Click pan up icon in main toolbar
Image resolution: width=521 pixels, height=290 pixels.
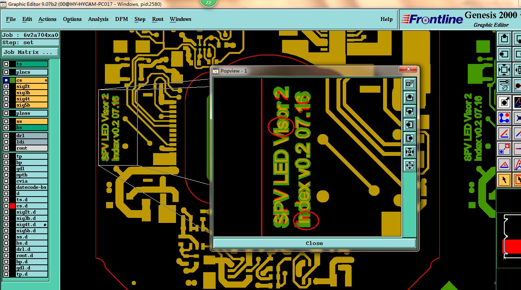(504, 38)
